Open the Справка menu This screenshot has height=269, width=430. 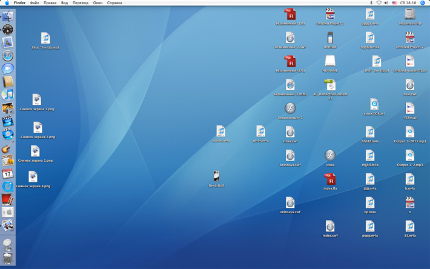point(114,3)
